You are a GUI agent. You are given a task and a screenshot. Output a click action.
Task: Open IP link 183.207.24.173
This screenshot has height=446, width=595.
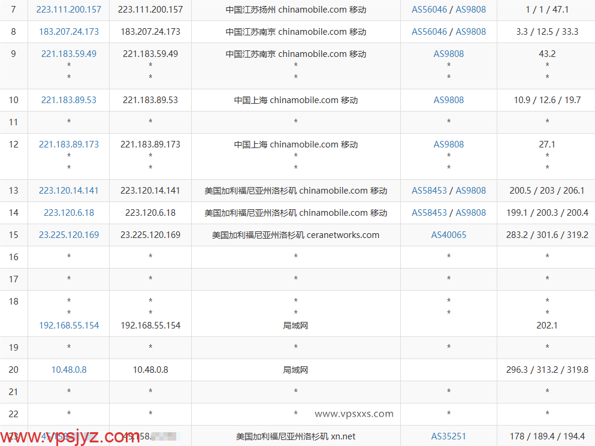pyautogui.click(x=69, y=32)
